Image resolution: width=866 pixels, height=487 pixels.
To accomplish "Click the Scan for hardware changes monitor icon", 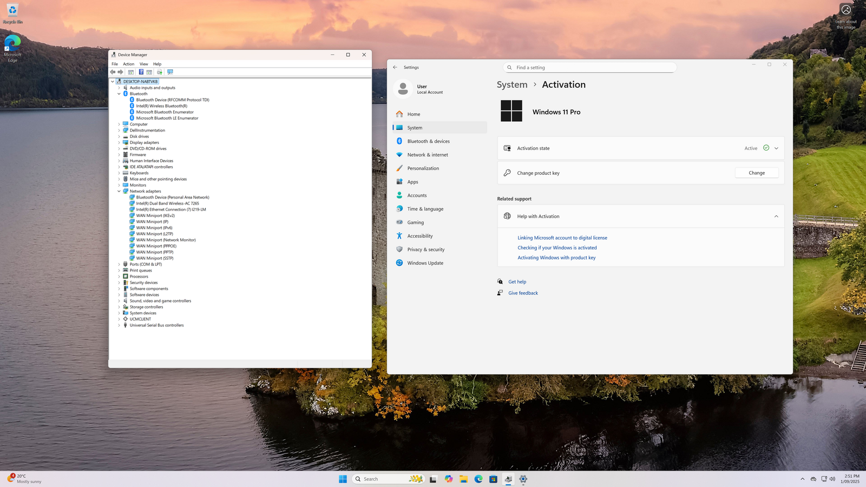I will click(x=170, y=72).
